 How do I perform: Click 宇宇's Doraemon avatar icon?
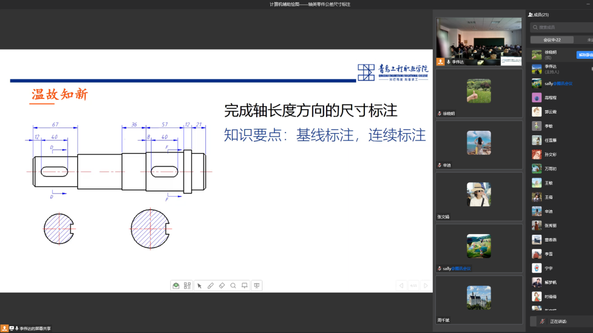point(536,268)
